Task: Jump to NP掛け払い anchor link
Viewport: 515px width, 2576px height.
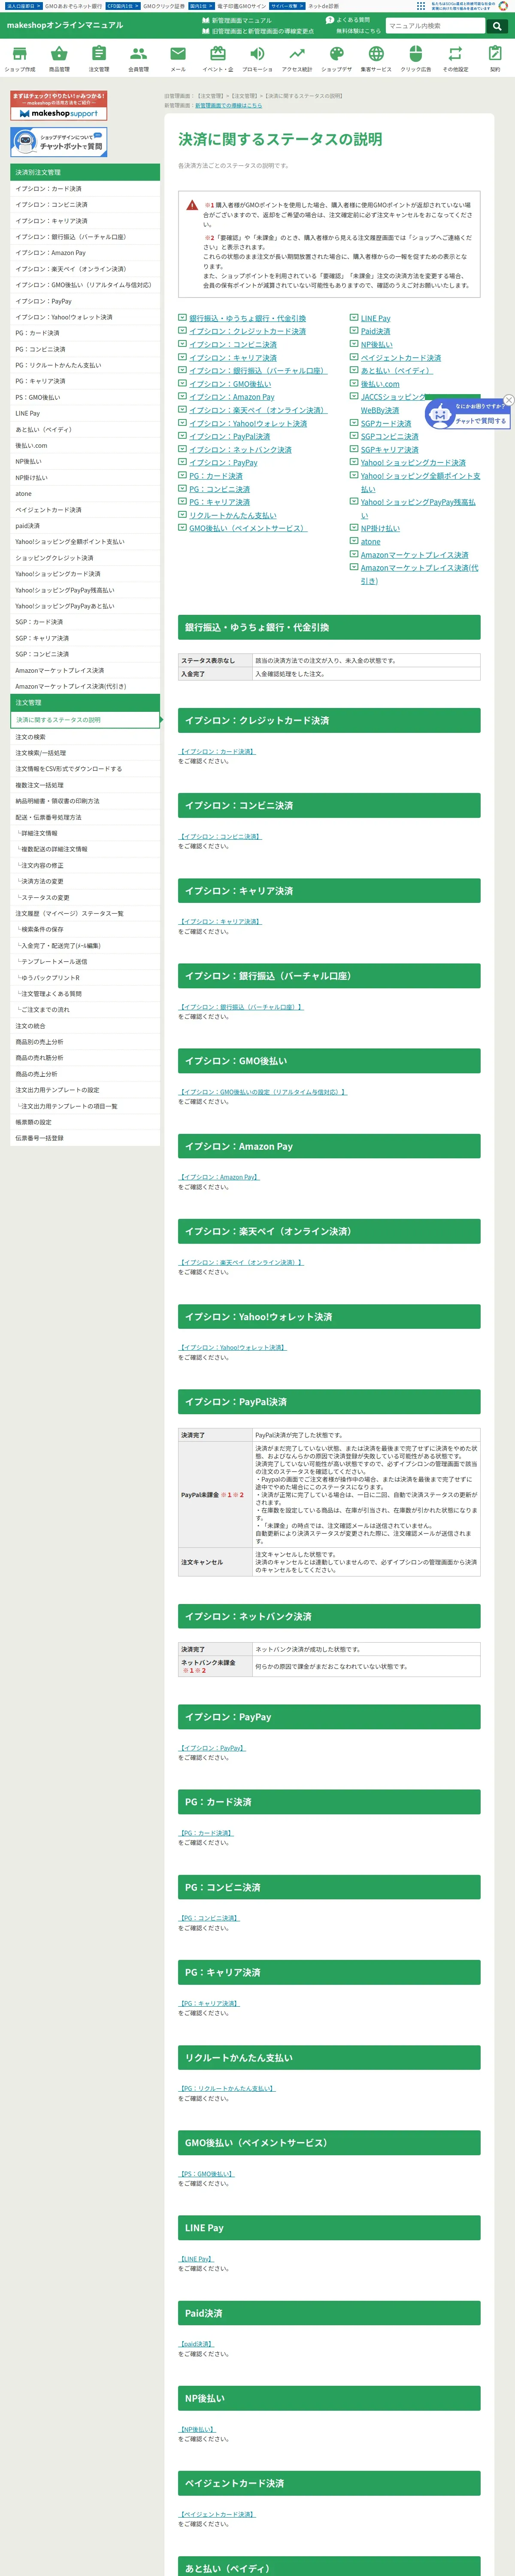Action: 380,528
